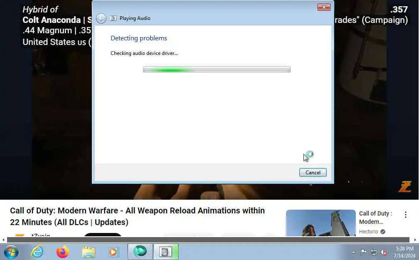Select the audio troubleshooter taskbar button
Screen dimensions: 419x260
[166, 251]
